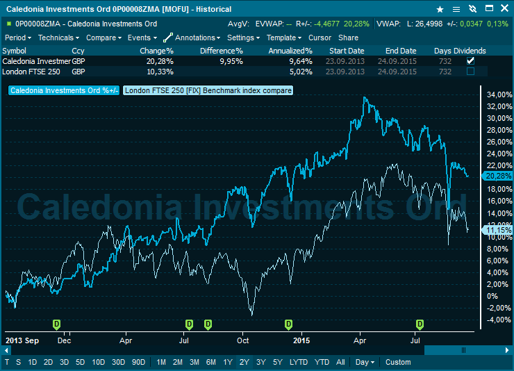Click the dividend marker in August 2014
This screenshot has height=371, width=514.
click(x=208, y=324)
